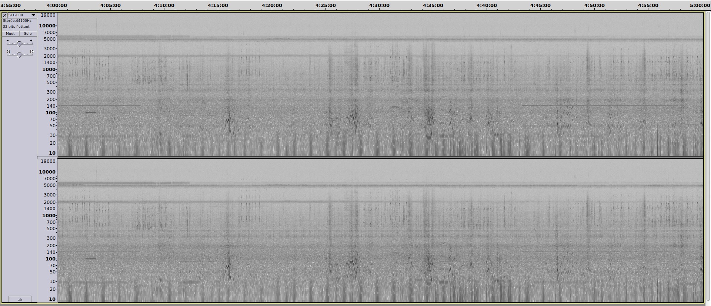Close the STE-000 track with the X
The image size is (711, 306).
[x=4, y=15]
